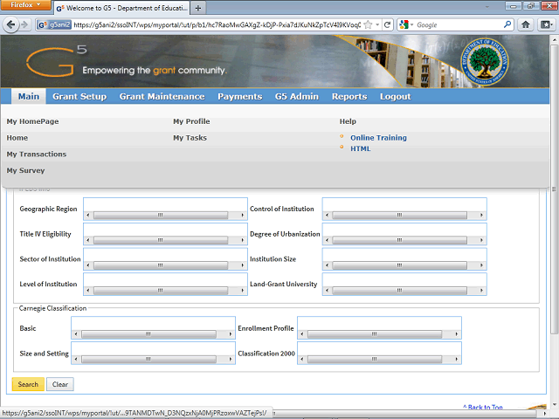Click the Title IV Eligibility scrollbar thumb

[x=161, y=241]
